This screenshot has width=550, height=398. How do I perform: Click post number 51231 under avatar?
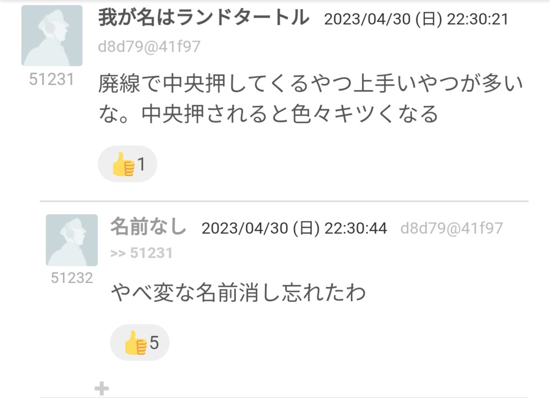pyautogui.click(x=52, y=79)
